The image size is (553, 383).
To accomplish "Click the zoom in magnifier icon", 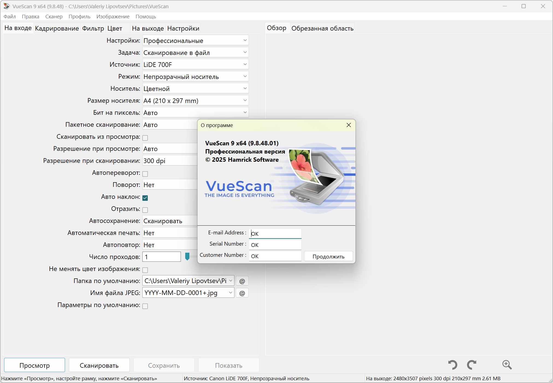I will (507, 365).
